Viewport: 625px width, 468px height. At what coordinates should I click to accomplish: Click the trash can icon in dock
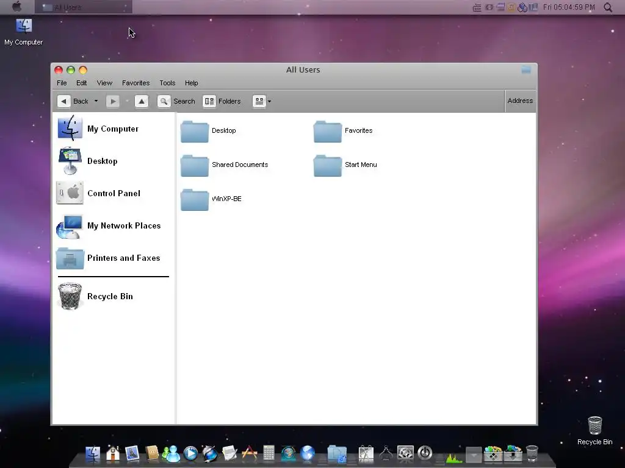click(x=532, y=453)
